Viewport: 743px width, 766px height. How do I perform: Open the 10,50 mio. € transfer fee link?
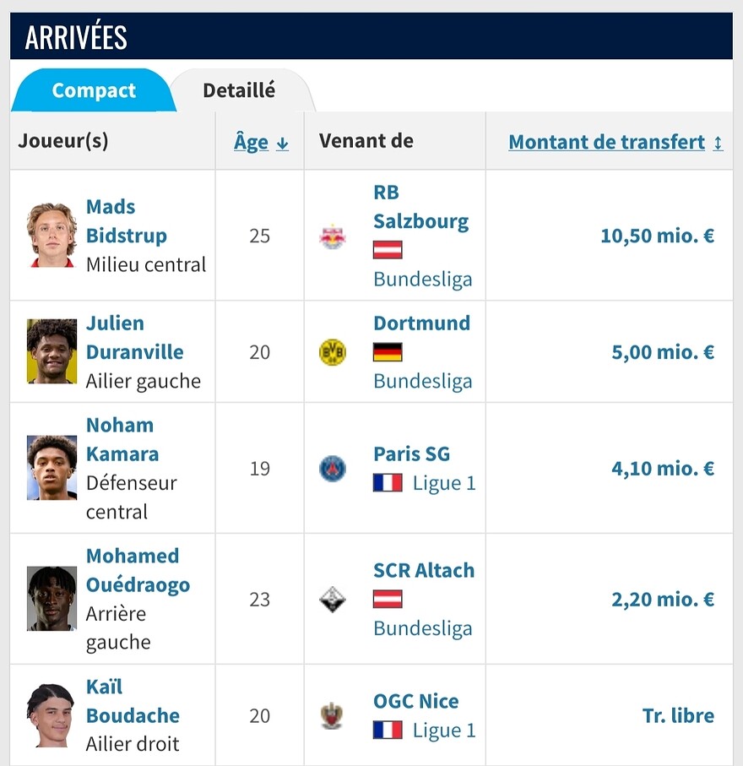pyautogui.click(x=658, y=236)
